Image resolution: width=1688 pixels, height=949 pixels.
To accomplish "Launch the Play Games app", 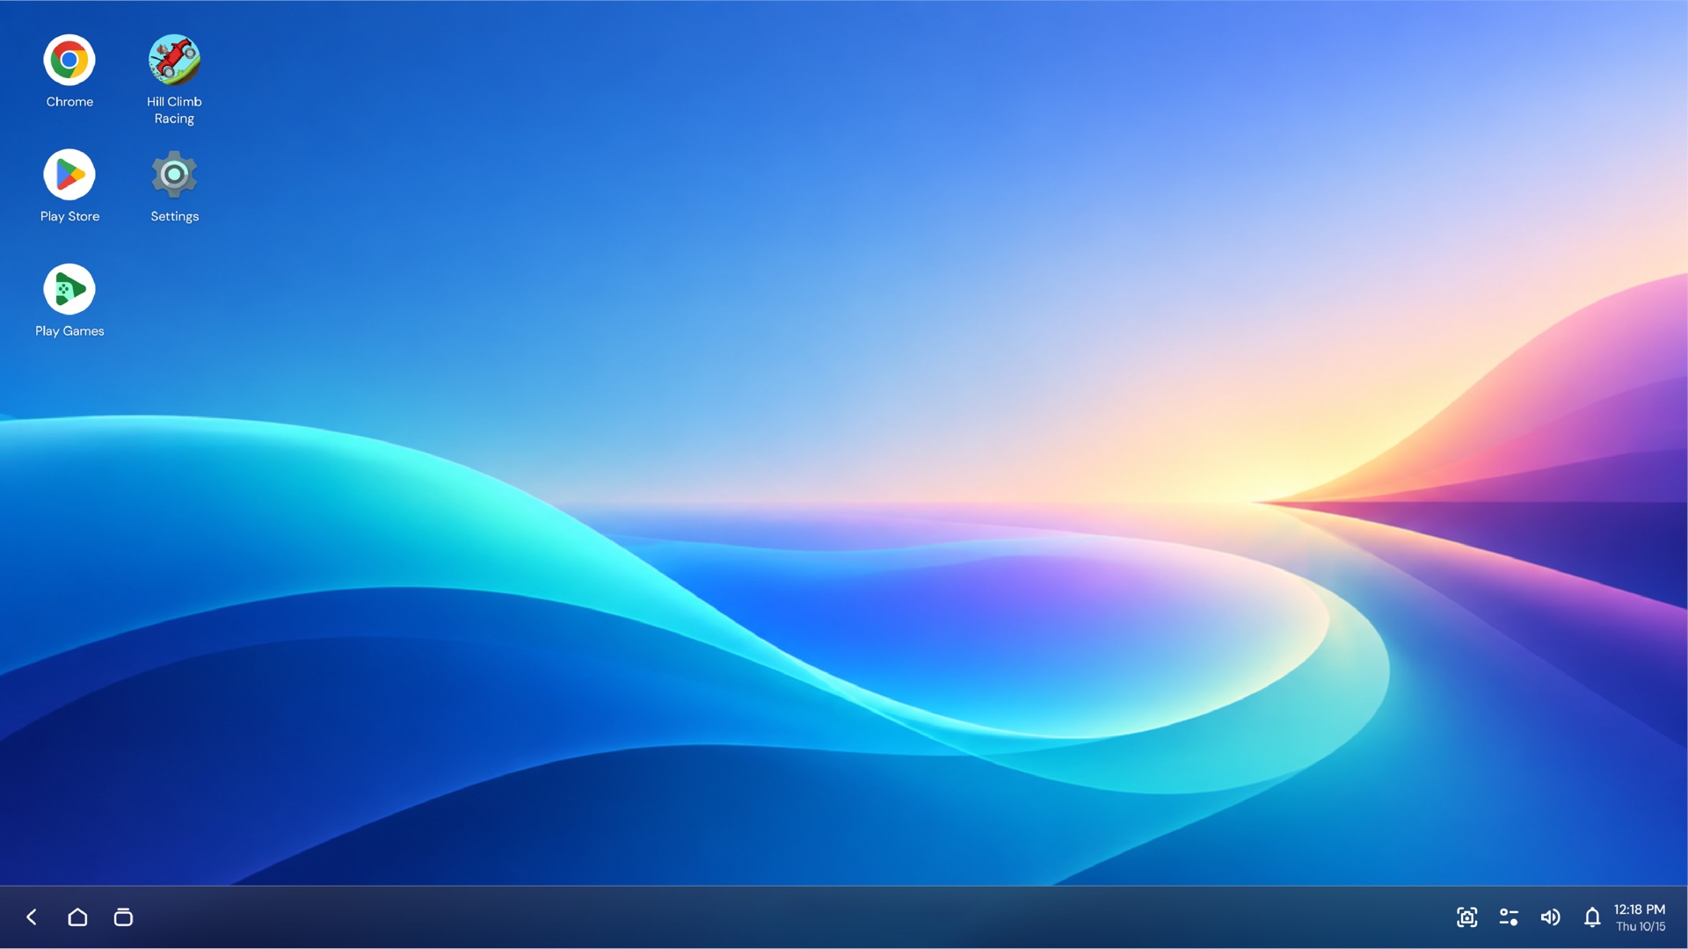I will [x=69, y=289].
